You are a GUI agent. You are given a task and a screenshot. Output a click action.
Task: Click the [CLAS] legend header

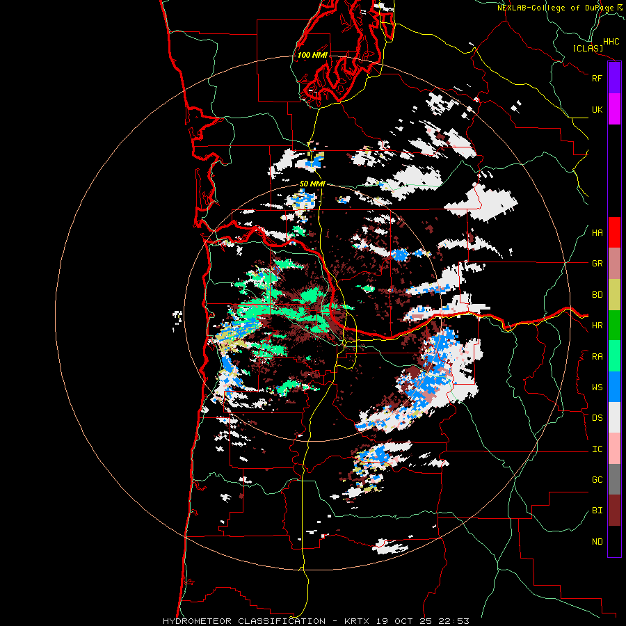point(588,48)
